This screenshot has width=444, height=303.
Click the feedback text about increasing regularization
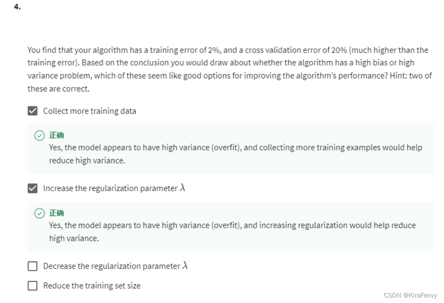pos(232,232)
